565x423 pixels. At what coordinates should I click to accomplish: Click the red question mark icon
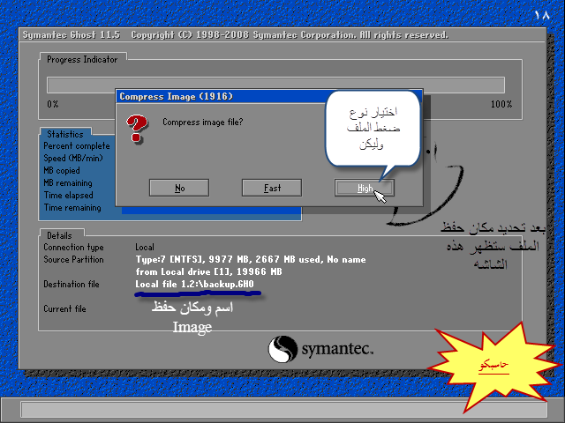tap(137, 129)
